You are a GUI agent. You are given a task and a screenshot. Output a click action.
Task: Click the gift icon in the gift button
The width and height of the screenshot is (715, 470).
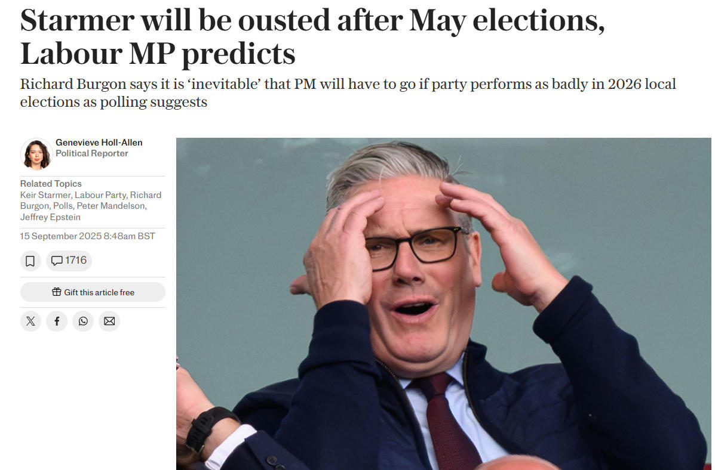point(57,292)
